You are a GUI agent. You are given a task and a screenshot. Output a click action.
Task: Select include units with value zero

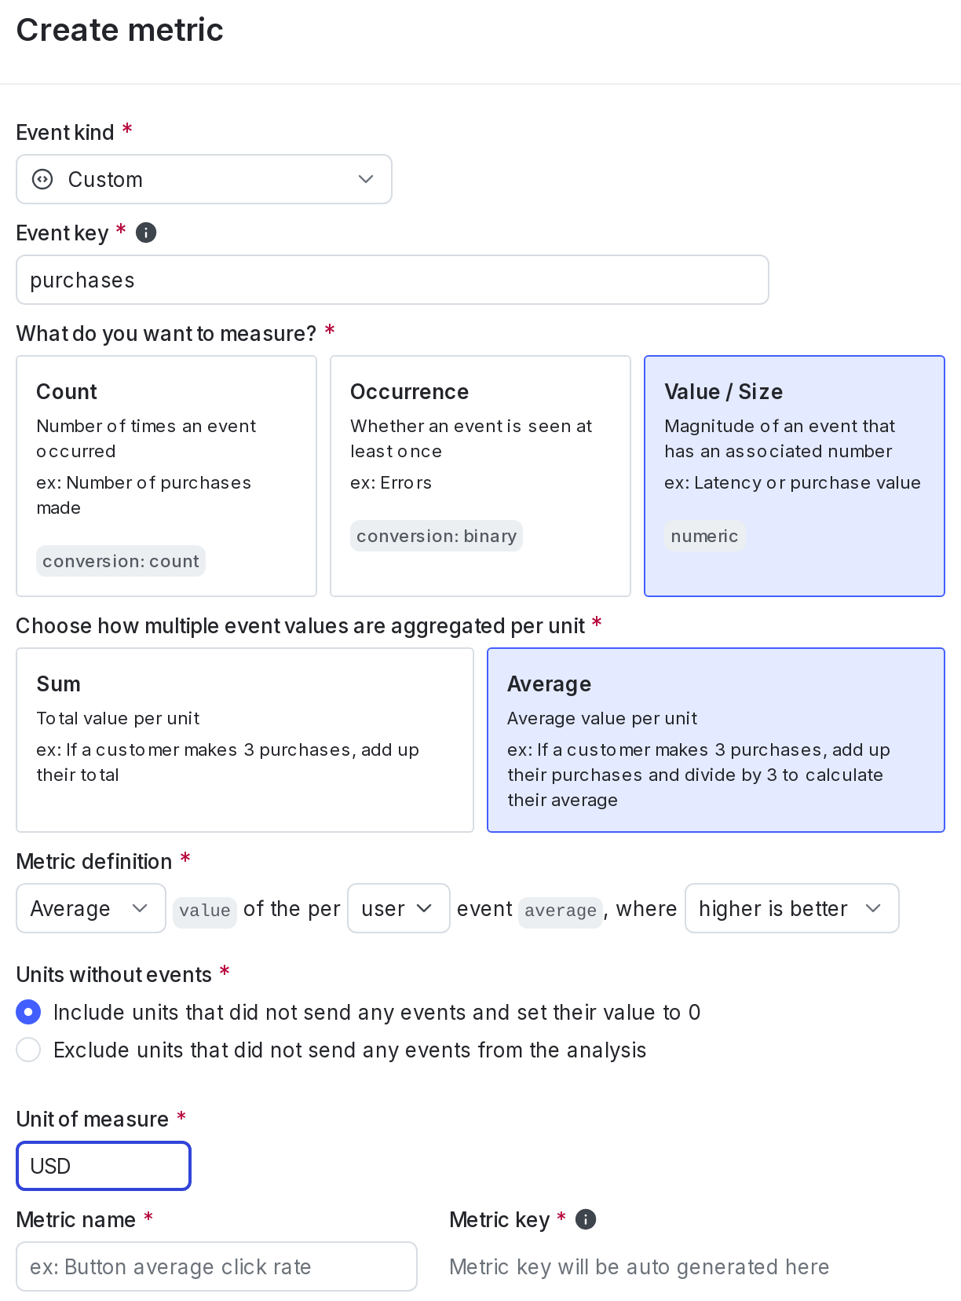pos(28,1012)
